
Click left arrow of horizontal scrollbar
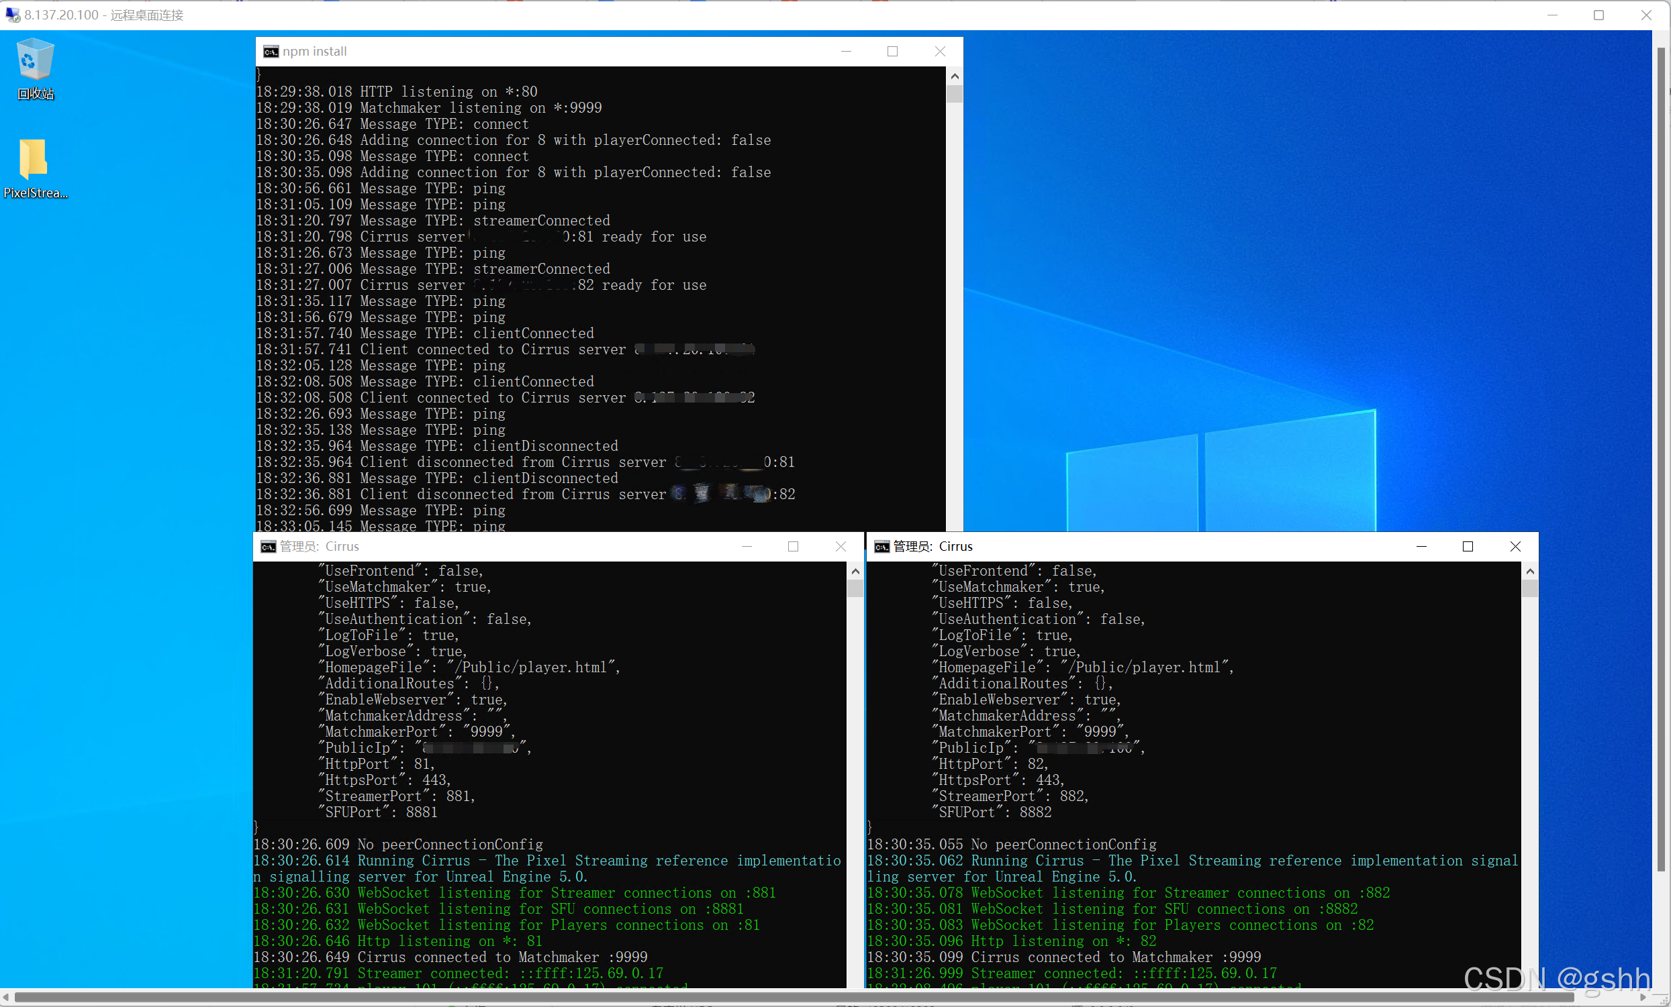6,998
